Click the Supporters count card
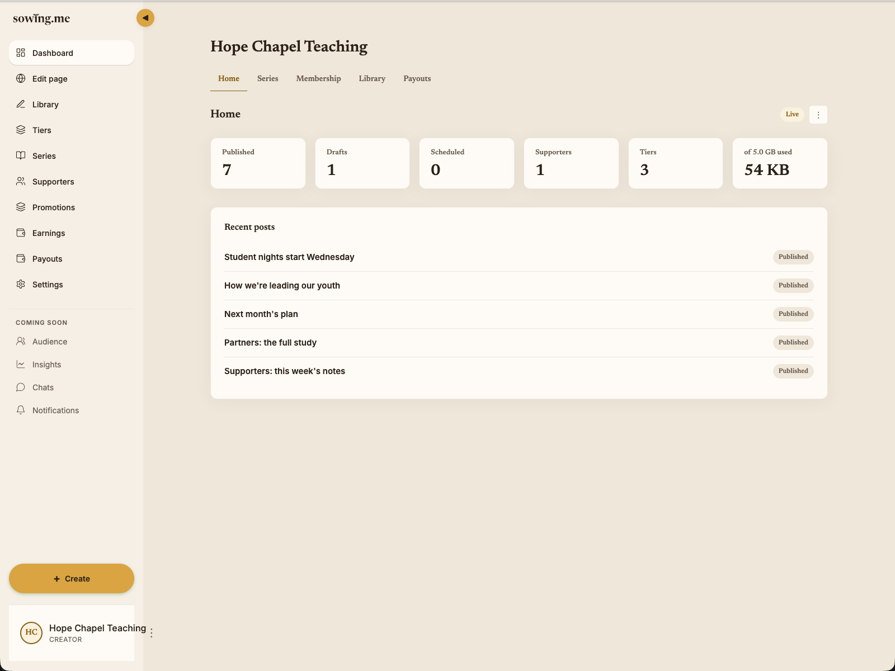This screenshot has width=895, height=671. coord(571,163)
